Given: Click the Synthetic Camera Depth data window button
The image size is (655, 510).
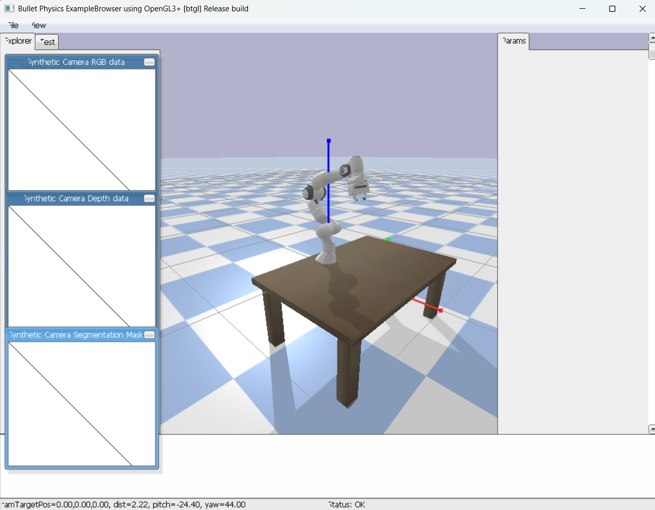Looking at the screenshot, I should pos(149,198).
